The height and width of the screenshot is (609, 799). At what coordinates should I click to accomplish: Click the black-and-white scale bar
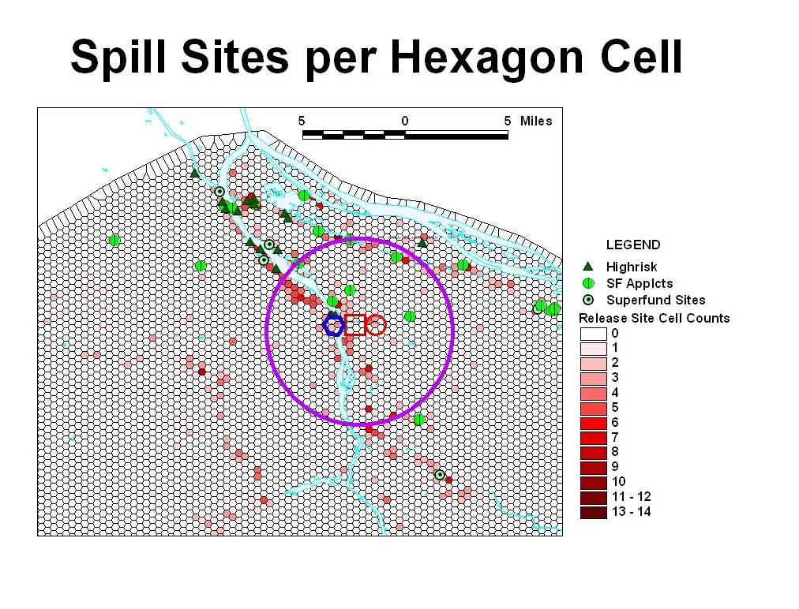405,135
